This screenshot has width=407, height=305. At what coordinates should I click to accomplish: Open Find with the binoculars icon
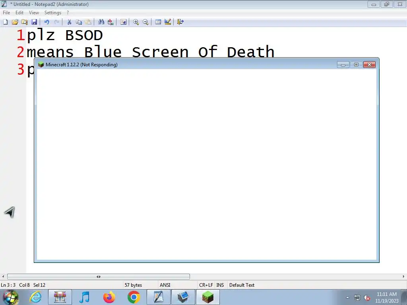coord(101,22)
